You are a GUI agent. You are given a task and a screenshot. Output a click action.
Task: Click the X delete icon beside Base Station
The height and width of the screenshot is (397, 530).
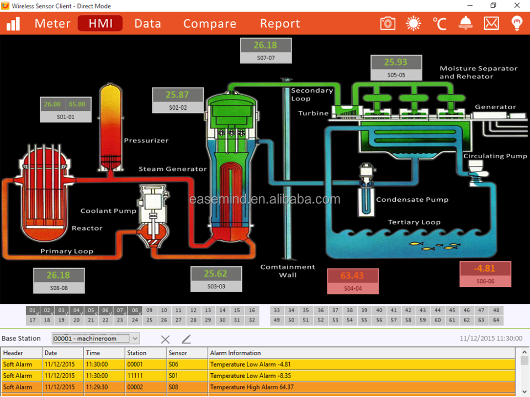(165, 339)
